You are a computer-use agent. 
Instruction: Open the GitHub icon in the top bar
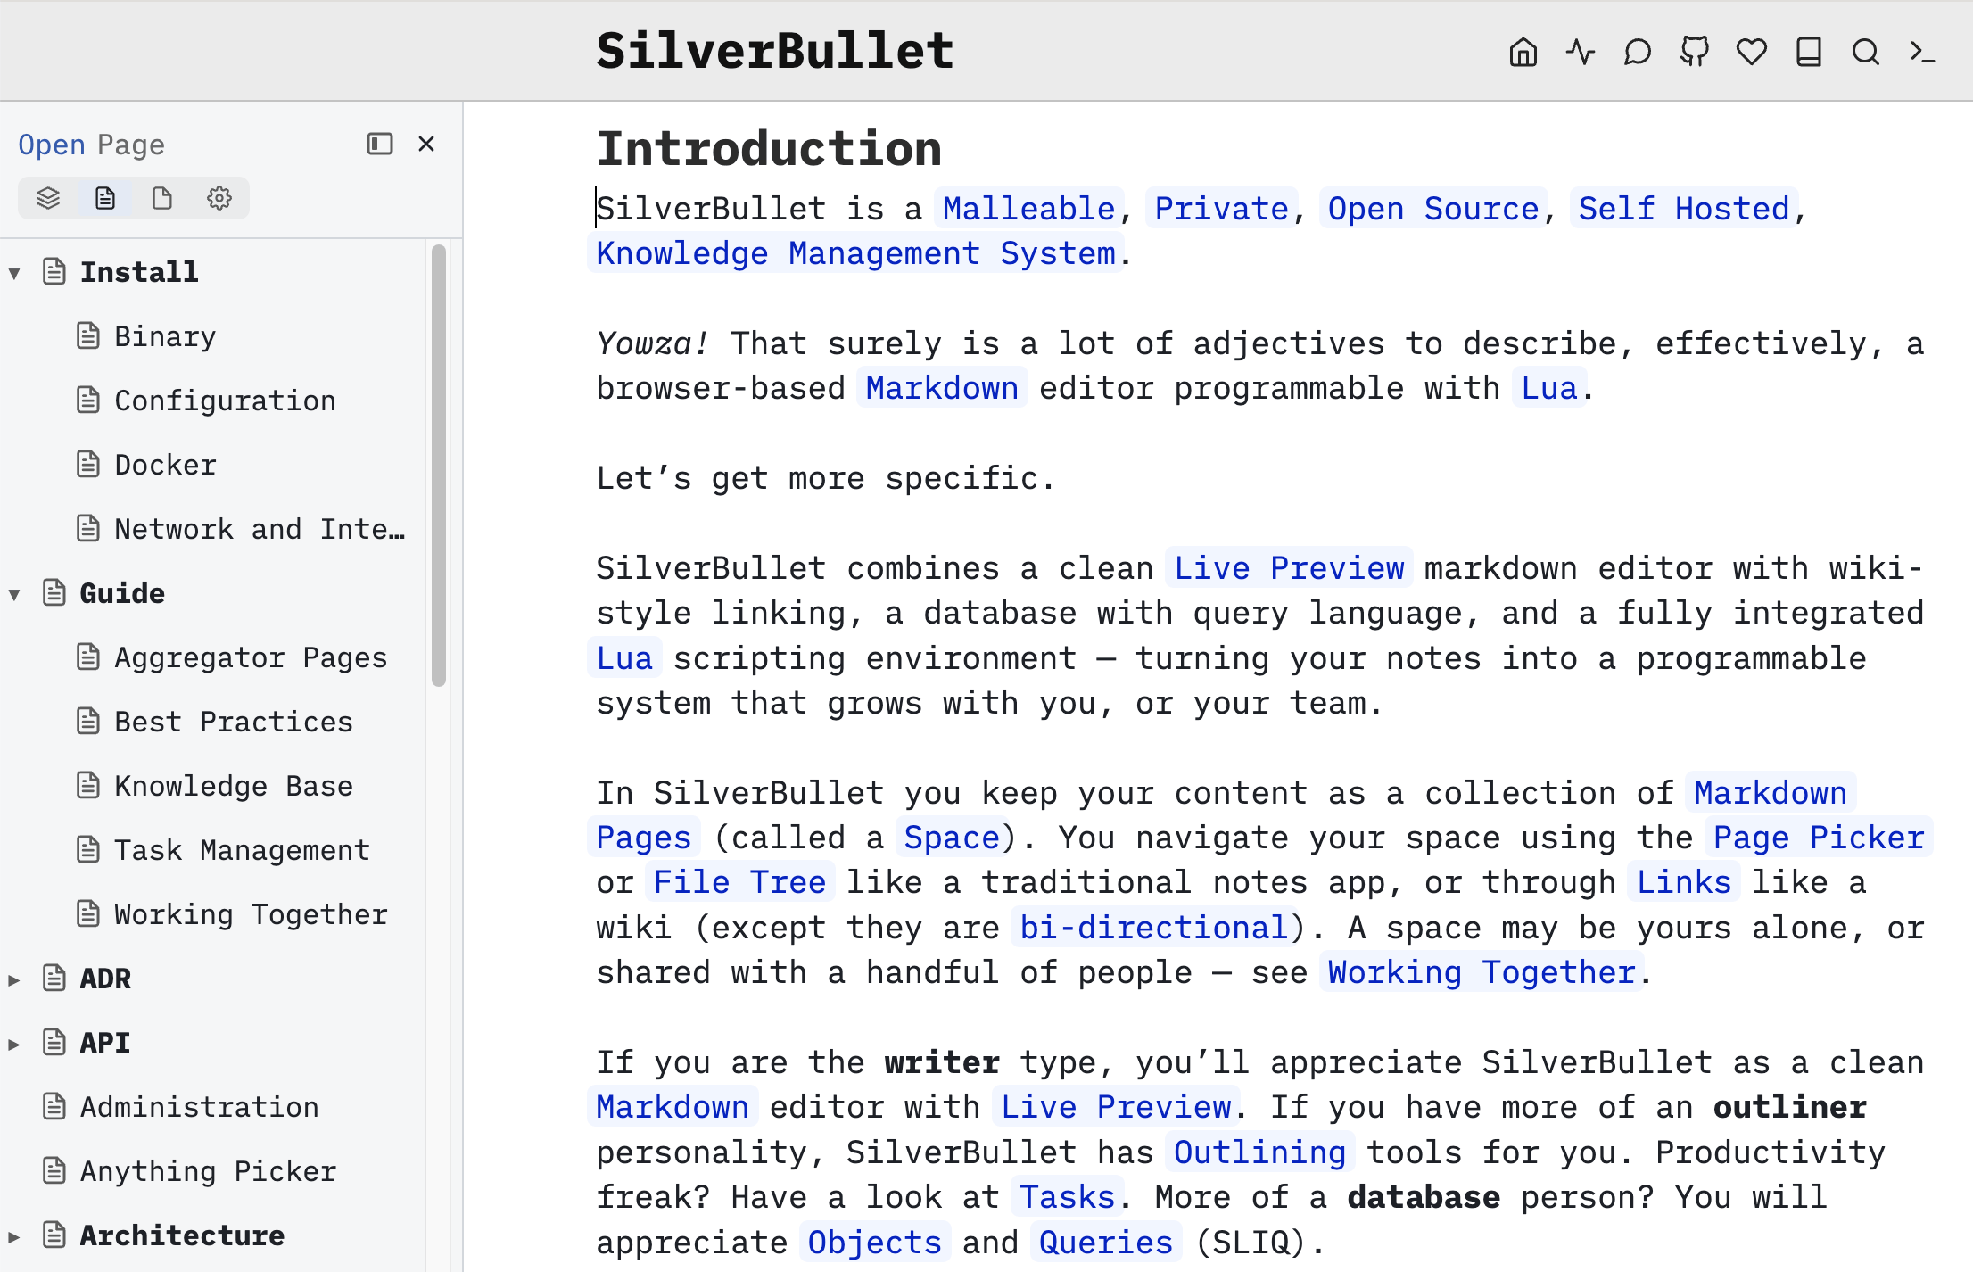(1694, 52)
